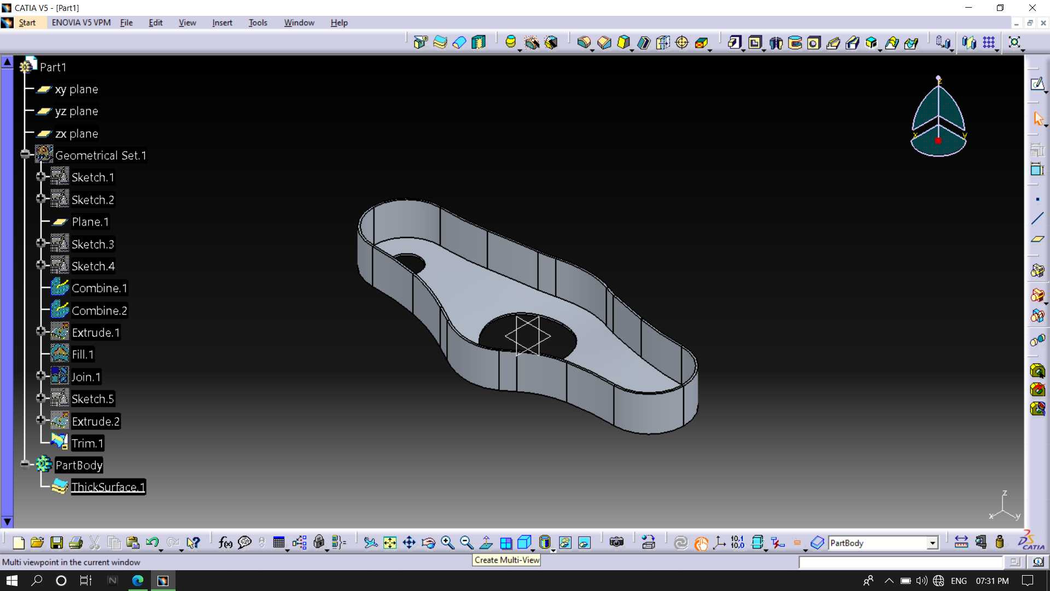The image size is (1050, 591).
Task: Open the Insert menu
Action: pos(222,22)
